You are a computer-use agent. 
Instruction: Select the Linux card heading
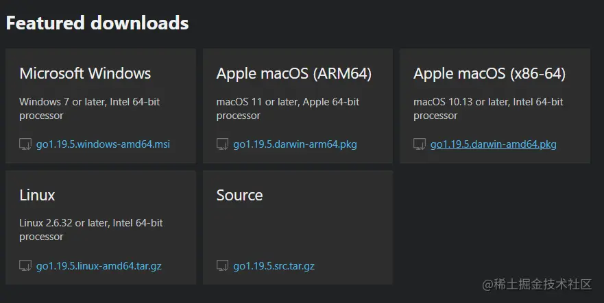37,195
